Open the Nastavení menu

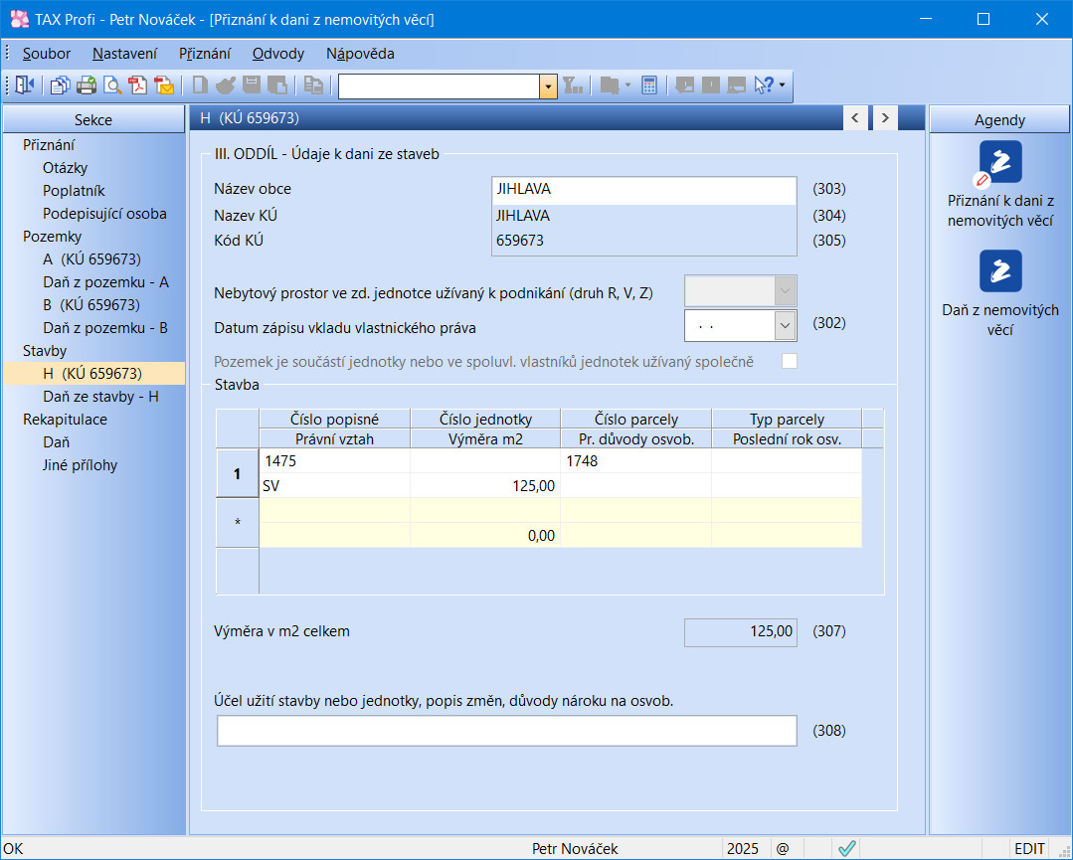tap(125, 54)
